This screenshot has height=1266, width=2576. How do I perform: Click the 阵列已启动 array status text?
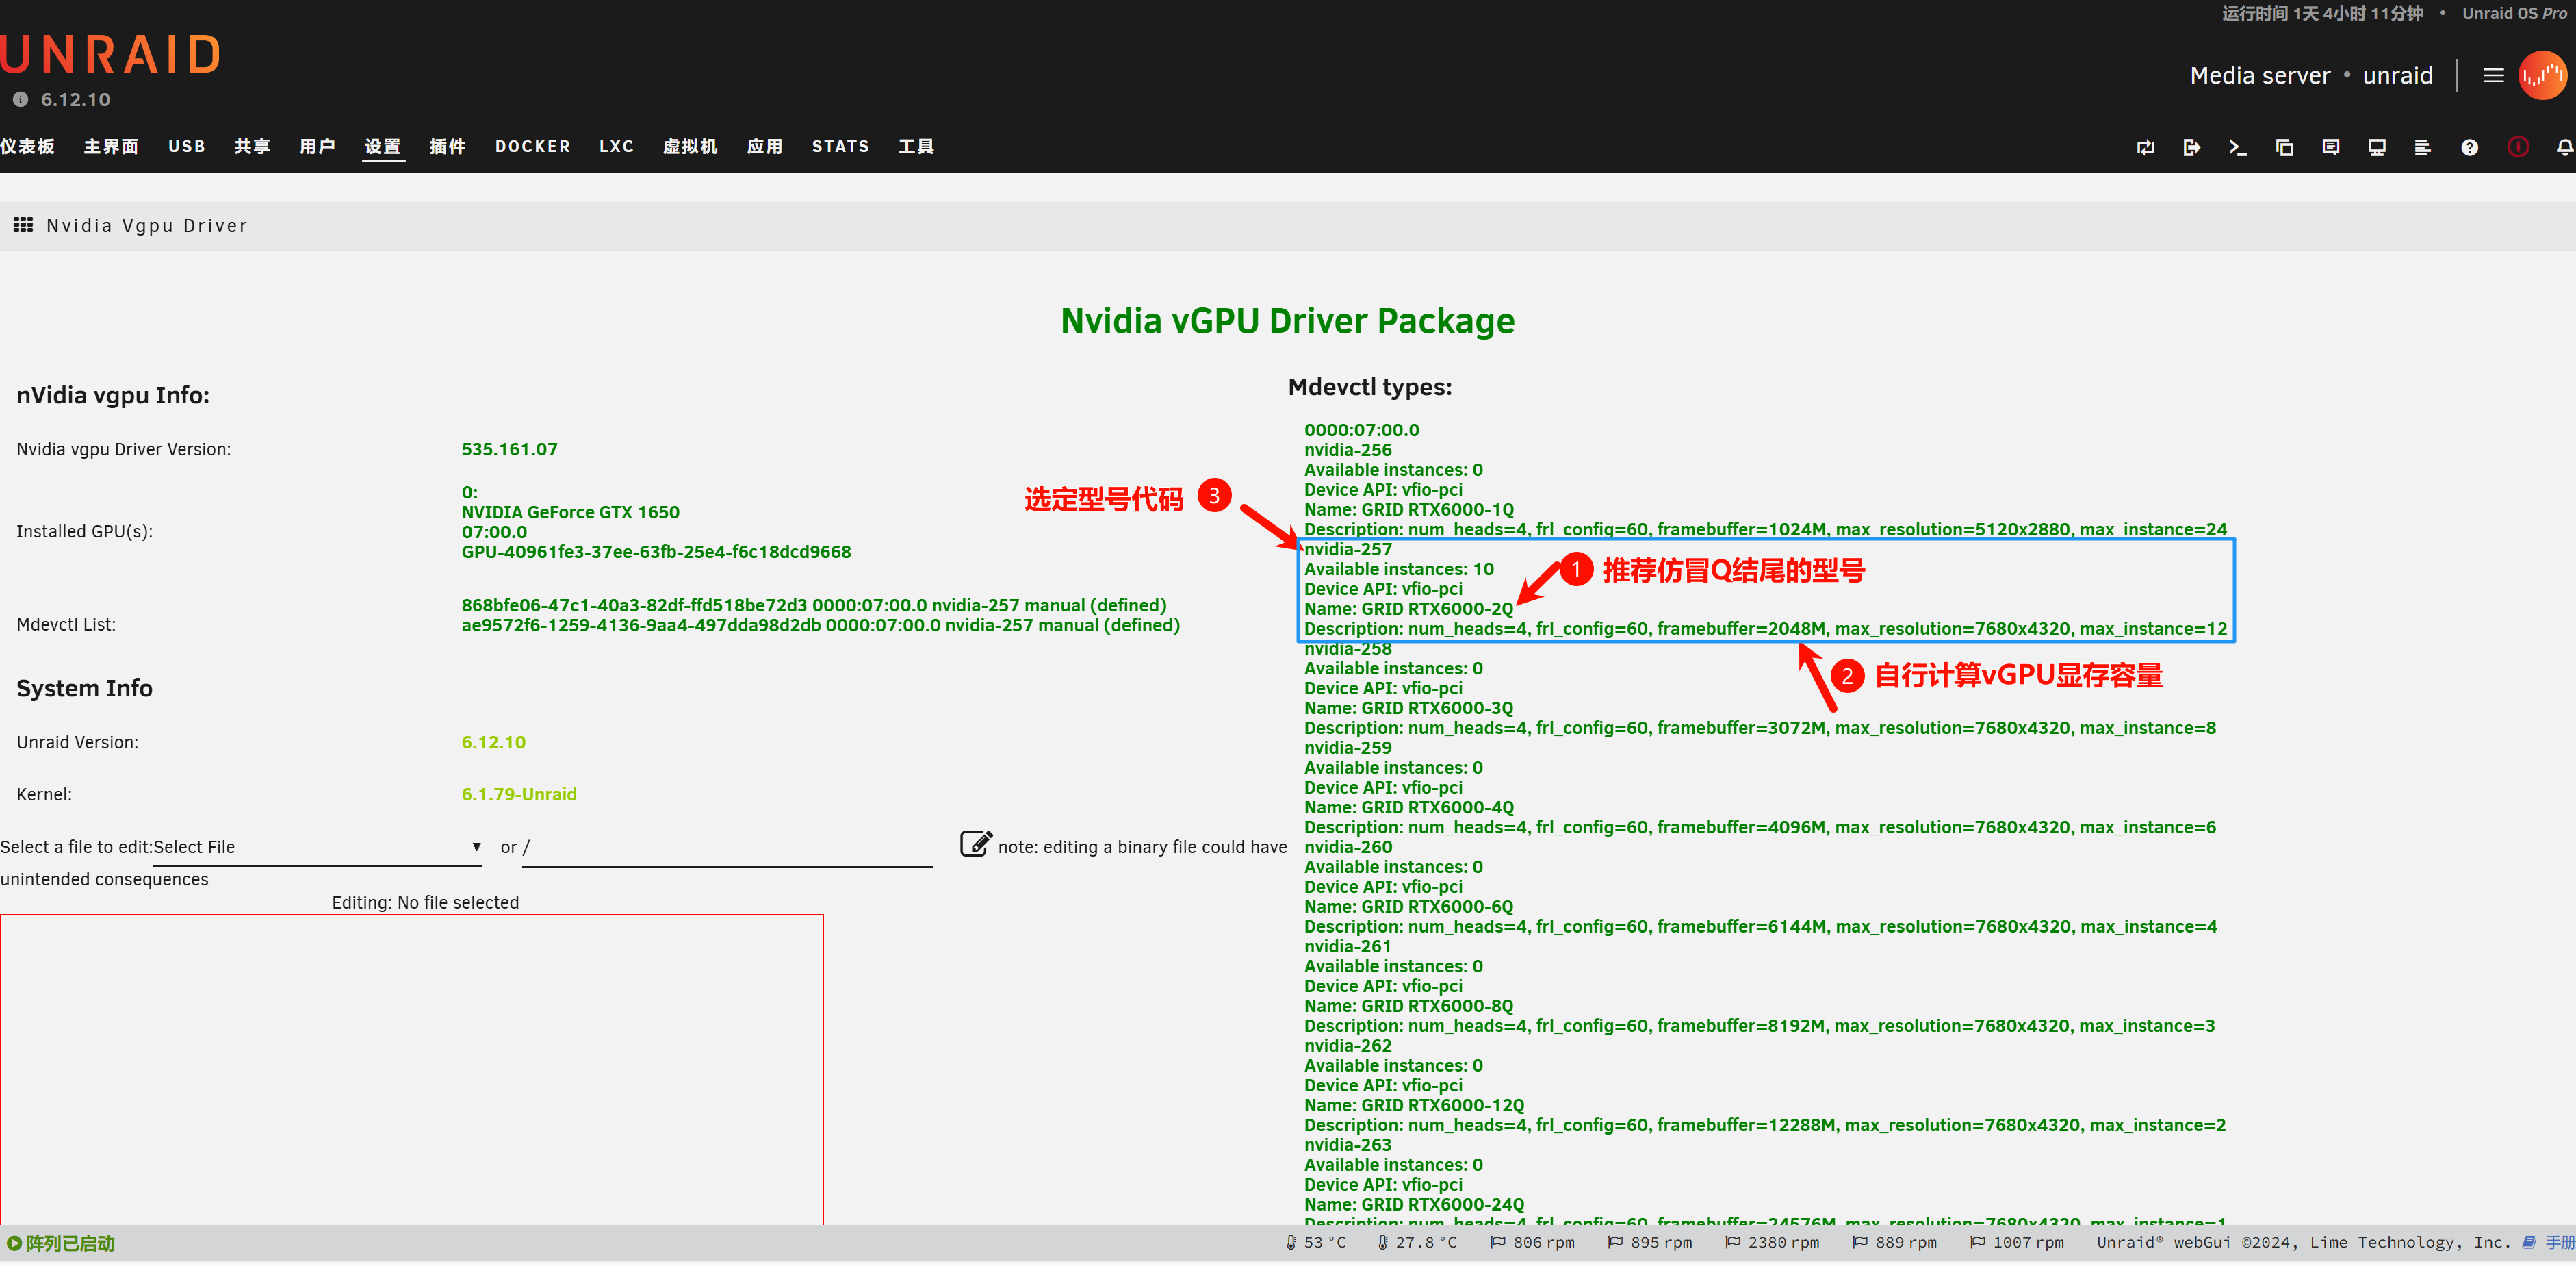tap(70, 1243)
